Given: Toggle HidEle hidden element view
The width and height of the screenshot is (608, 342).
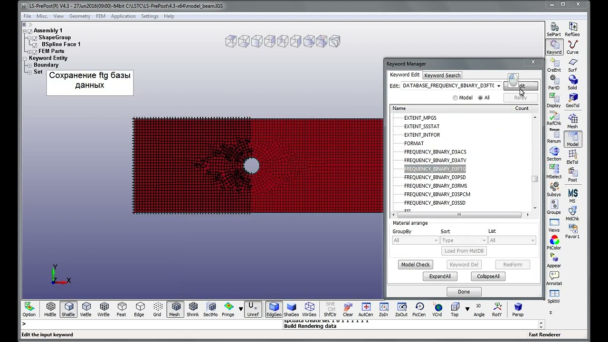Looking at the screenshot, I should (50, 309).
